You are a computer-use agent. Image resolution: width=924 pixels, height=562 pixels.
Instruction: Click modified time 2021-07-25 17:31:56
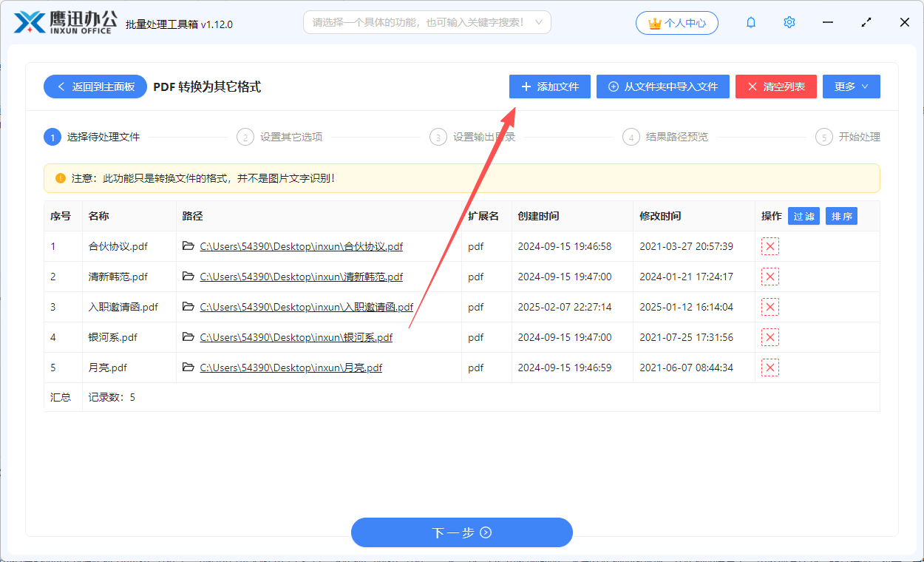pos(687,337)
